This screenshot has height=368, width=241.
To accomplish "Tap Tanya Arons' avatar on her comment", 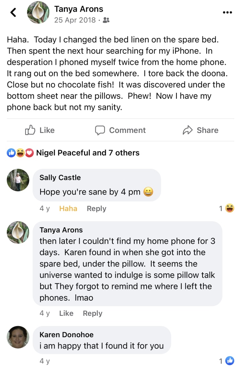I will pos(18,232).
